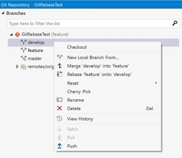Select the master branch

35,58
